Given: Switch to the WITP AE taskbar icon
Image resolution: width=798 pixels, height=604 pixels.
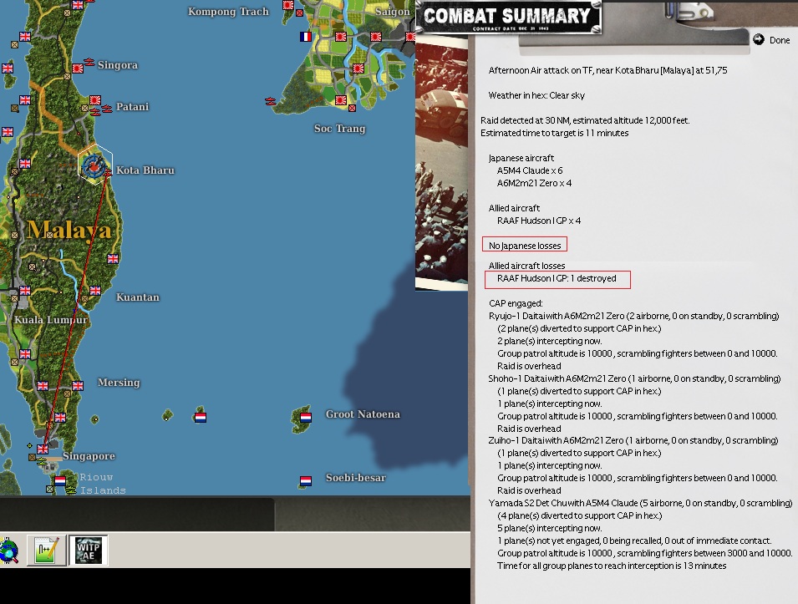Looking at the screenshot, I should click(x=88, y=550).
